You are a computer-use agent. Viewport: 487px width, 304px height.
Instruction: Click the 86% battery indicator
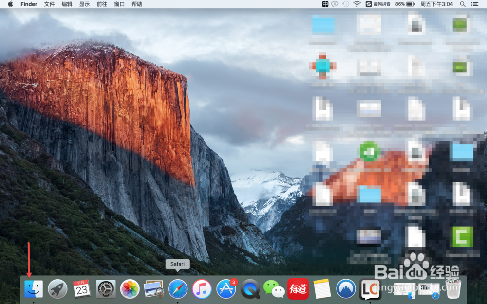(405, 4)
